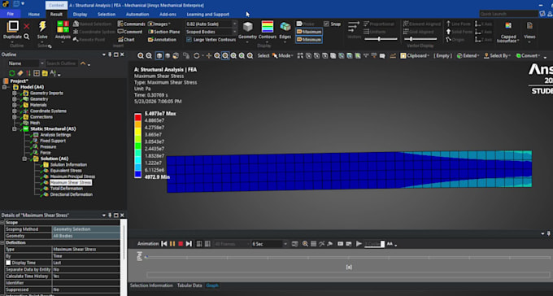Switch to the Automation ribbon tab
553x296 pixels.
(137, 15)
